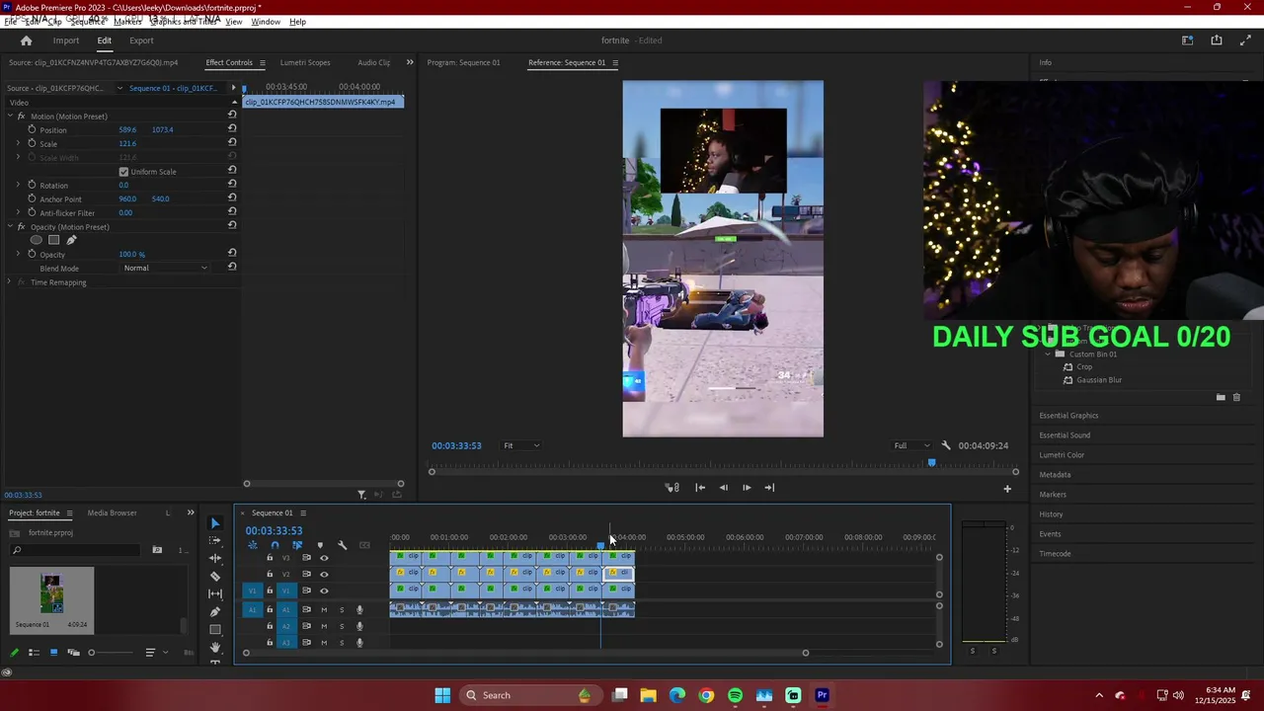Toggle linked selection in the timeline

tap(297, 545)
